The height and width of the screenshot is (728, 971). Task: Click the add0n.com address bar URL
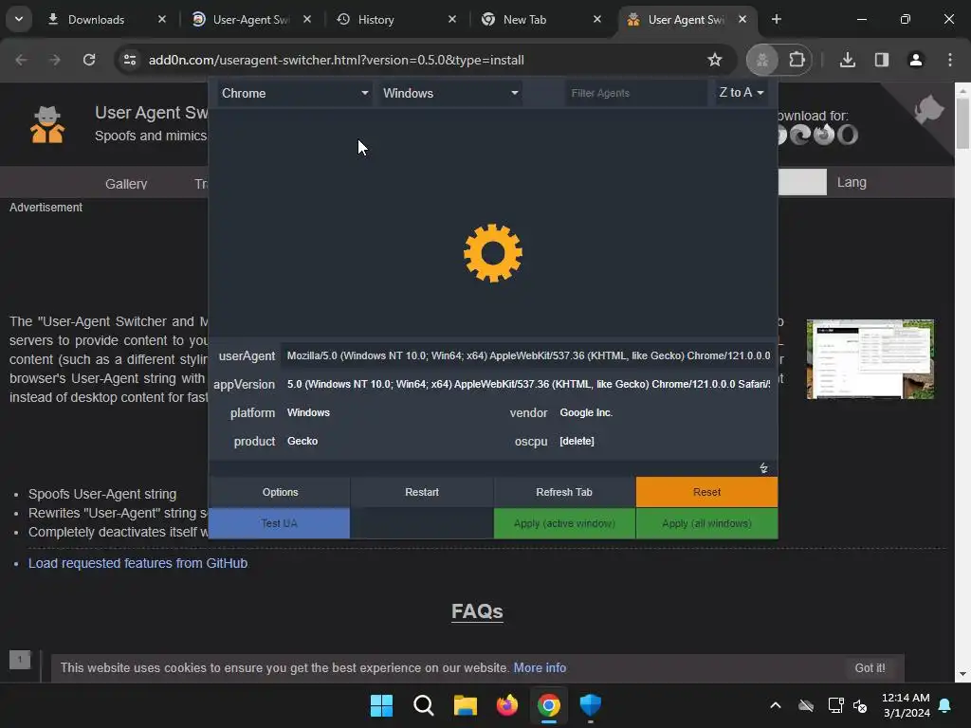point(337,60)
